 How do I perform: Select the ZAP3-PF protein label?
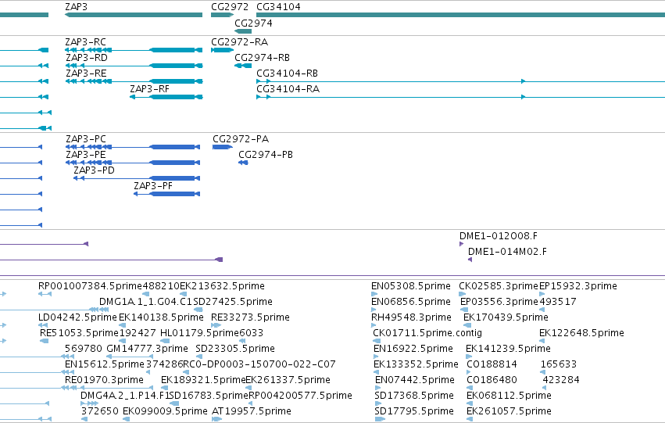[x=153, y=186]
